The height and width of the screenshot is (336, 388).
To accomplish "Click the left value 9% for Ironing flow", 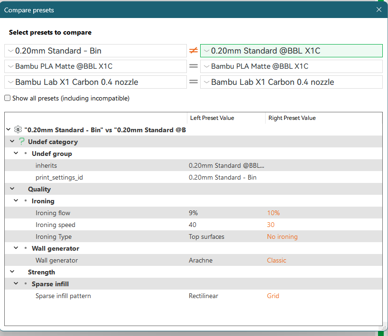I will [193, 213].
